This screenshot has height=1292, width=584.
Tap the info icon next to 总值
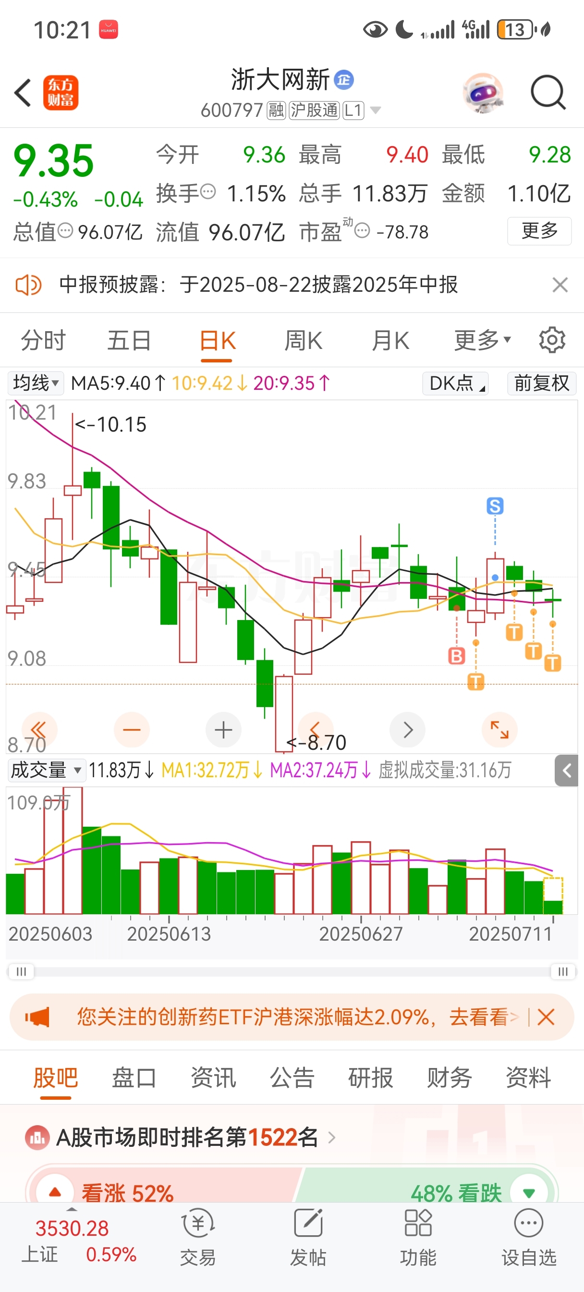tap(65, 231)
